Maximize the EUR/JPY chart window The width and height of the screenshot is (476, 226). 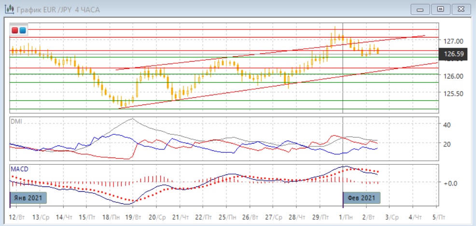(x=440, y=10)
